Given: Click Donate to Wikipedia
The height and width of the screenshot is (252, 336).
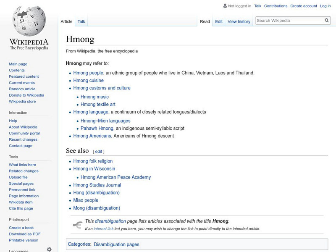Looking at the screenshot, I should (x=26, y=95).
